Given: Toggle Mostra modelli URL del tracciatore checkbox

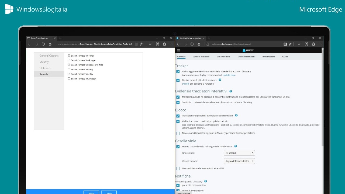Looking at the screenshot, I should click(x=178, y=80).
